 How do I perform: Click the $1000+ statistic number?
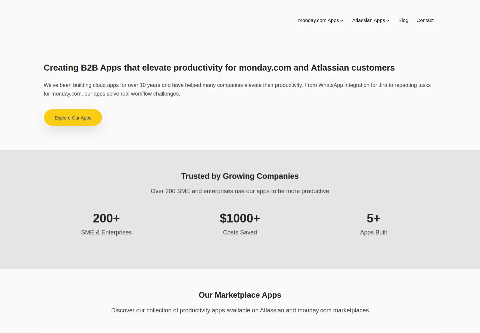pos(240,218)
